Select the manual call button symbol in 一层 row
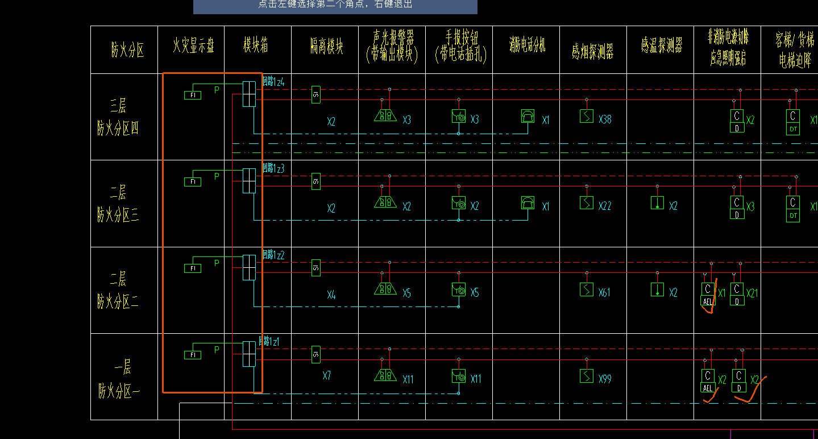This screenshot has width=818, height=439. click(459, 376)
